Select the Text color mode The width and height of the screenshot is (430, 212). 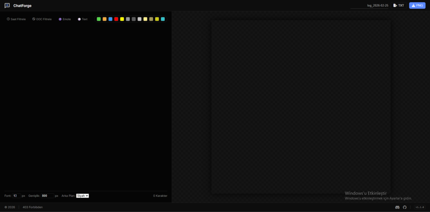[x=82, y=19]
